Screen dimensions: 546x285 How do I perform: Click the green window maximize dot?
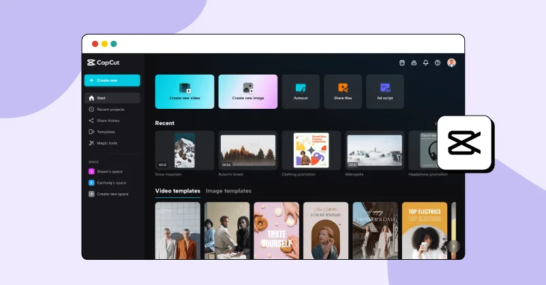[114, 44]
